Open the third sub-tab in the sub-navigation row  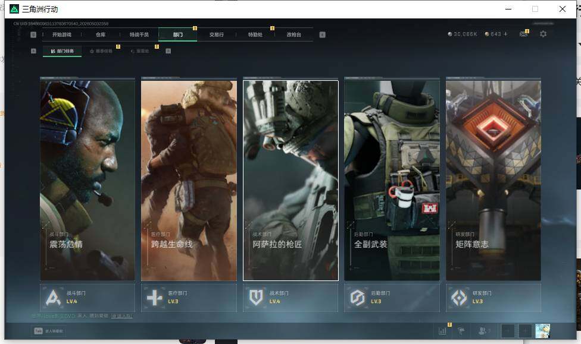(140, 51)
